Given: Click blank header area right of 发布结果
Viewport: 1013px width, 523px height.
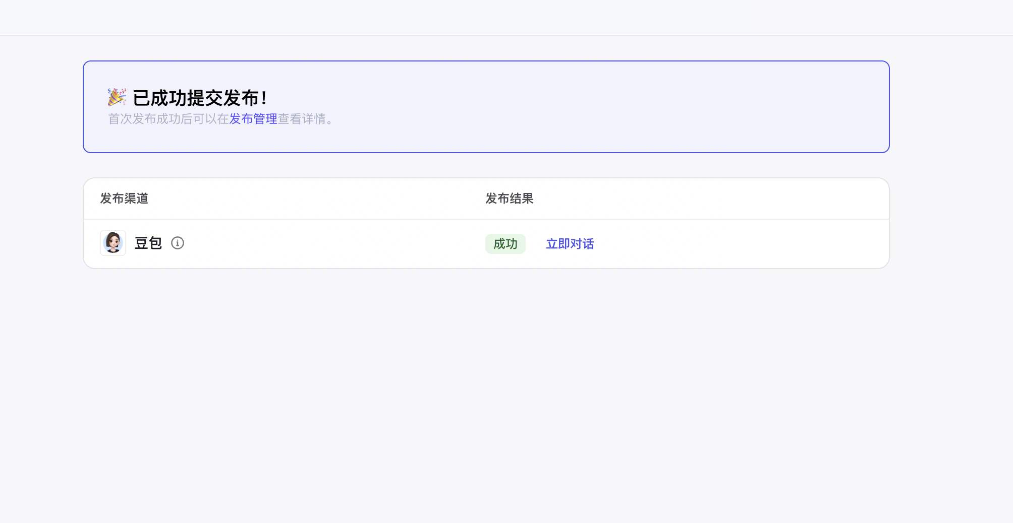Looking at the screenshot, I should pos(706,199).
